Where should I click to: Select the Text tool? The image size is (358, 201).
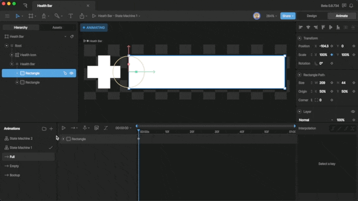click(x=70, y=16)
